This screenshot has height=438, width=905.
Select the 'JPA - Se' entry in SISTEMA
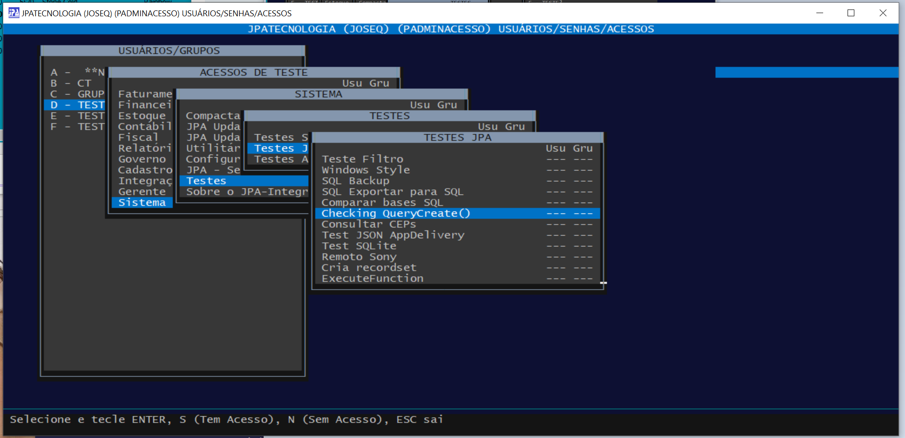click(213, 170)
